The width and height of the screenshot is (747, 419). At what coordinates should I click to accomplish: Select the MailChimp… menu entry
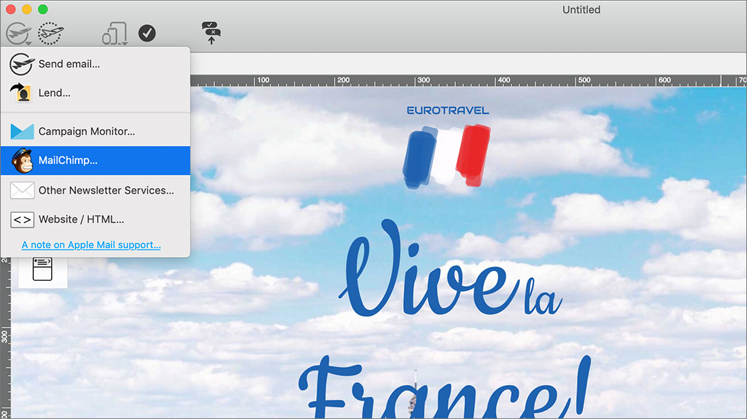(x=95, y=160)
